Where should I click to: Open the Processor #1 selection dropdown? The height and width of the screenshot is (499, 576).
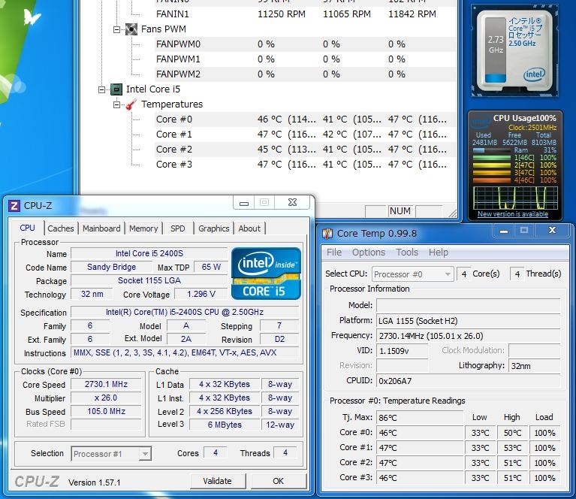pyautogui.click(x=145, y=453)
